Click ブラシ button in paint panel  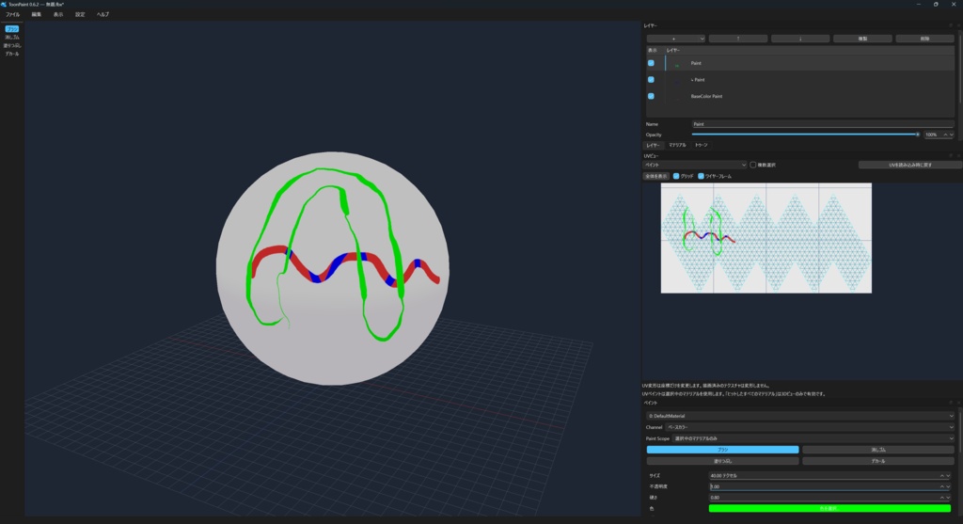point(722,450)
